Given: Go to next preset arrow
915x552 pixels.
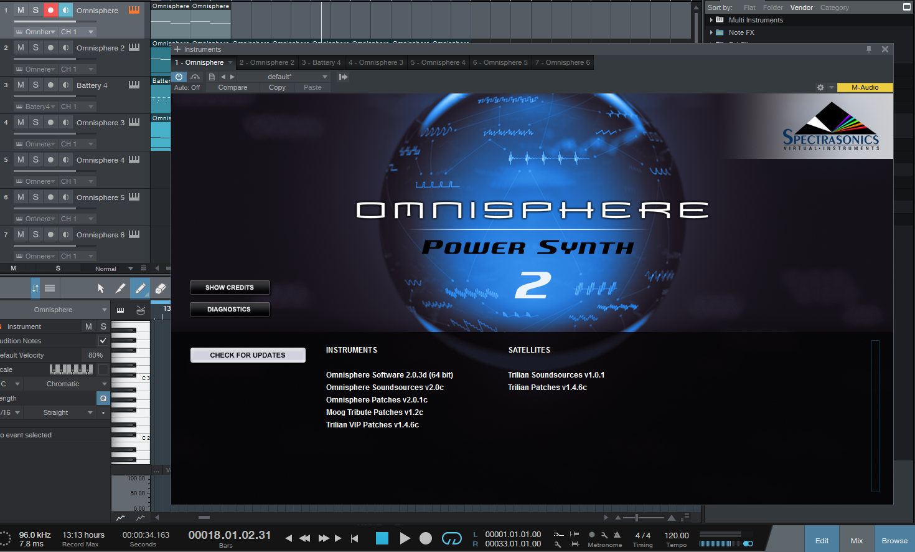Looking at the screenshot, I should [x=232, y=77].
